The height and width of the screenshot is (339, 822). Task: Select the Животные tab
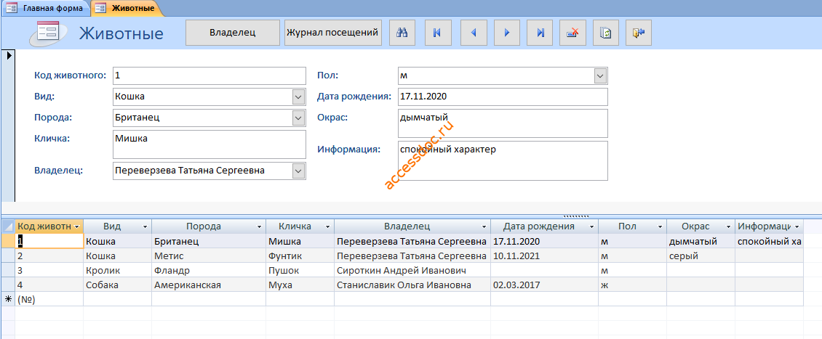(x=126, y=8)
